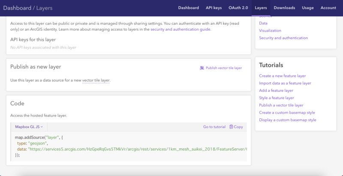Open the security and authentication guide link
Image resolution: width=343 pixels, height=176 pixels.
click(181, 29)
